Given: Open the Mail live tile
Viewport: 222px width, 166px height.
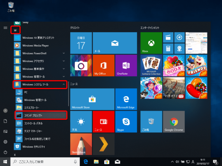Looking at the screenshot, I should [115, 43].
